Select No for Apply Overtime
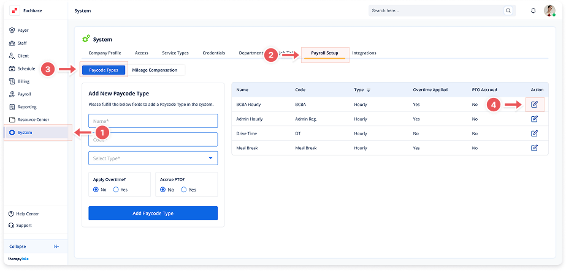 click(96, 190)
